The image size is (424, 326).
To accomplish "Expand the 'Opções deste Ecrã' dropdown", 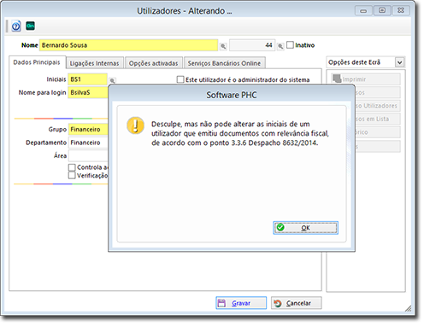I will pyautogui.click(x=399, y=62).
